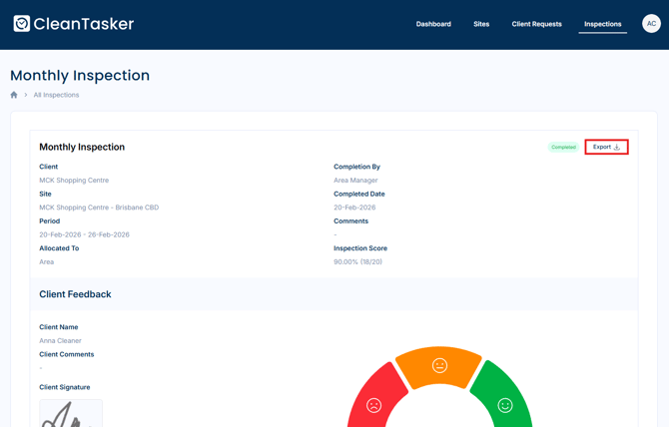Image resolution: width=669 pixels, height=427 pixels.
Task: Click the CleanTasker logo
Action: 73,24
